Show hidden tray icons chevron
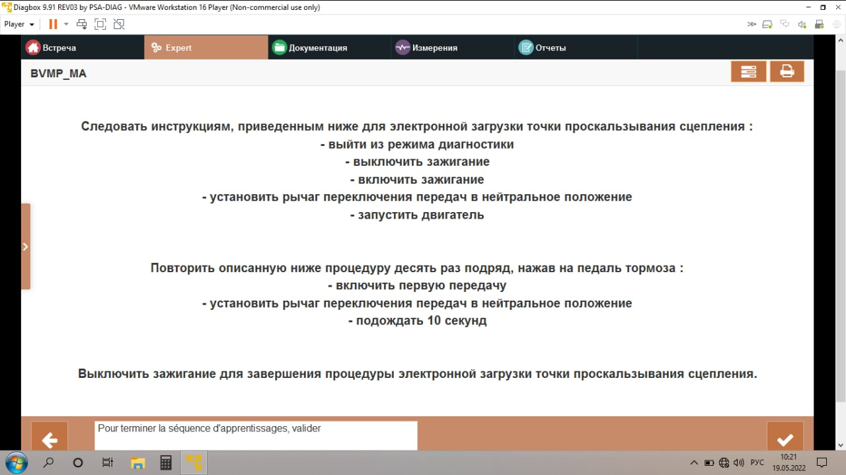The height and width of the screenshot is (475, 846). tap(694, 462)
